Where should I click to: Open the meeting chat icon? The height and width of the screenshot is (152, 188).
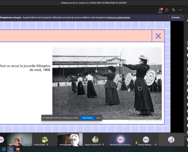(167, 10)
